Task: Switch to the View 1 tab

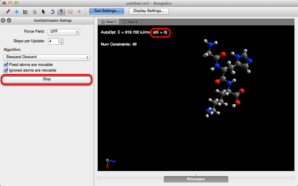Action: pyautogui.click(x=109, y=22)
